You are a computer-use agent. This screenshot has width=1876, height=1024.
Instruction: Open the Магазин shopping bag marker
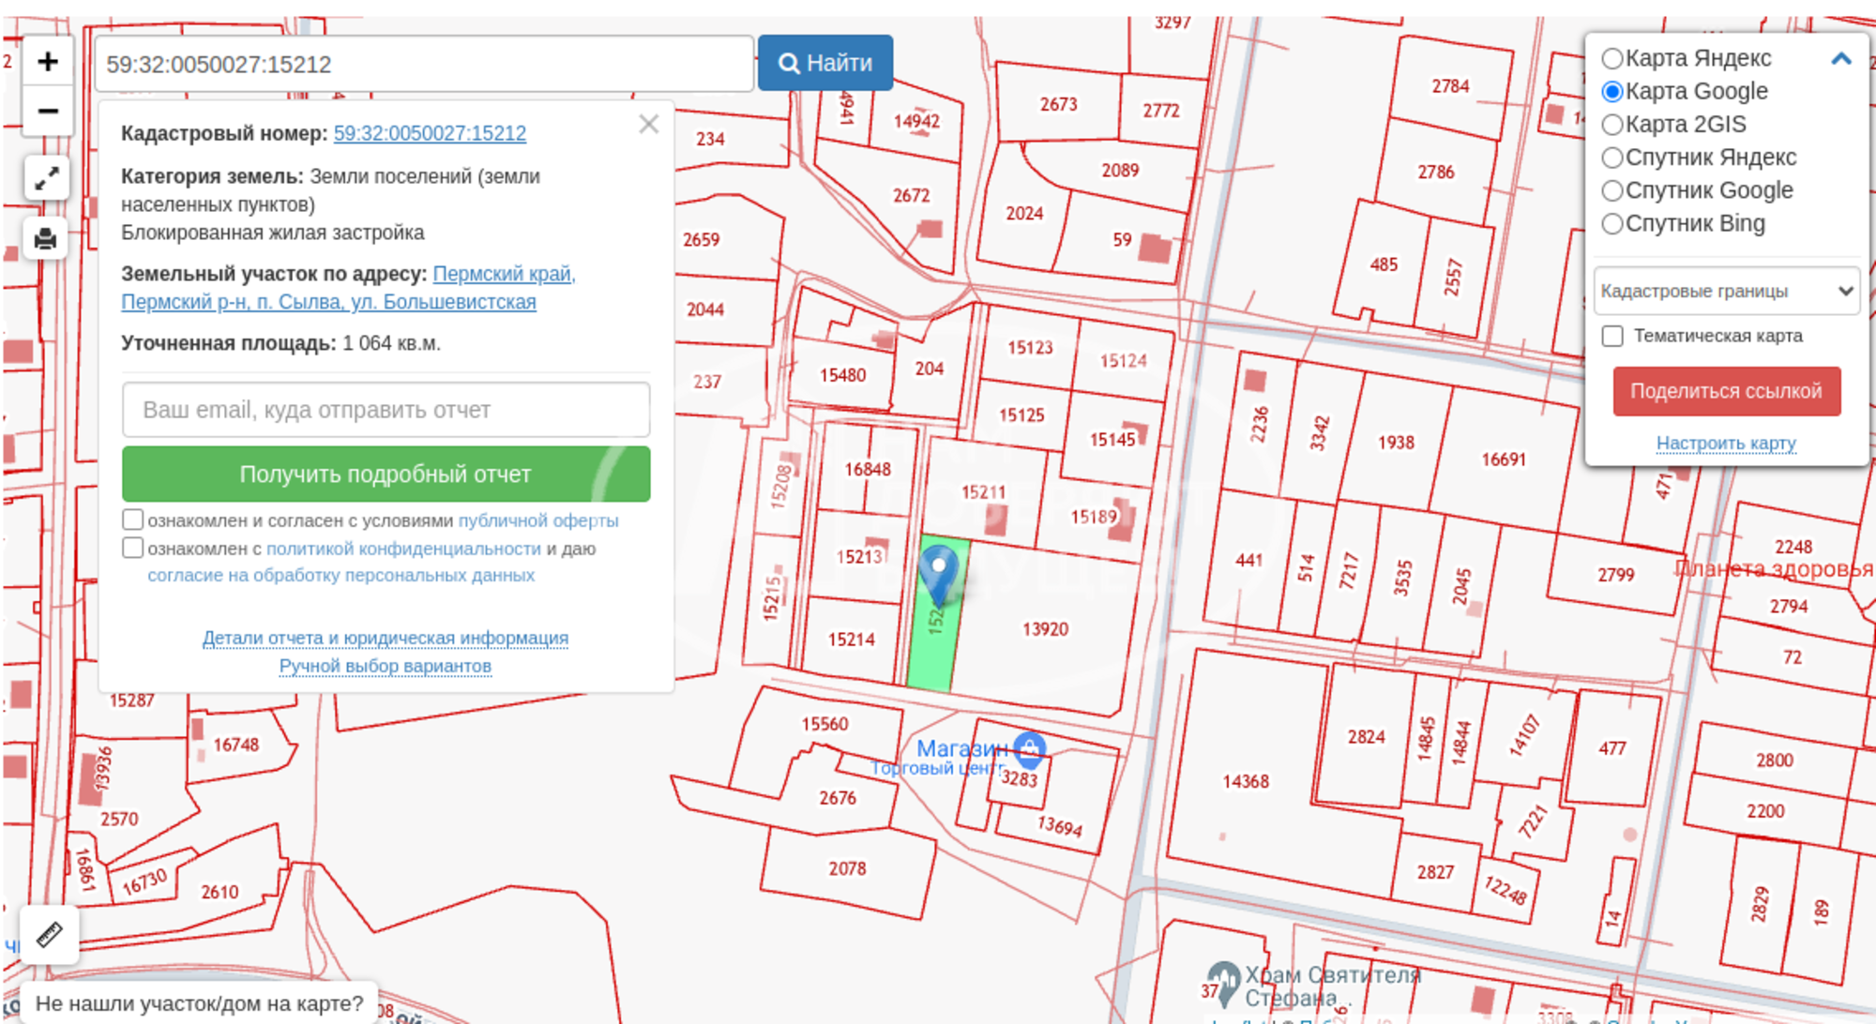[1030, 748]
